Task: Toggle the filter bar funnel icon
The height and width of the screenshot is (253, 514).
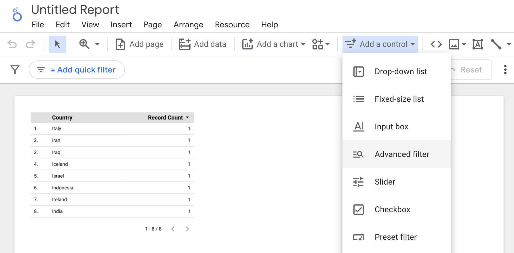Action: [x=15, y=70]
